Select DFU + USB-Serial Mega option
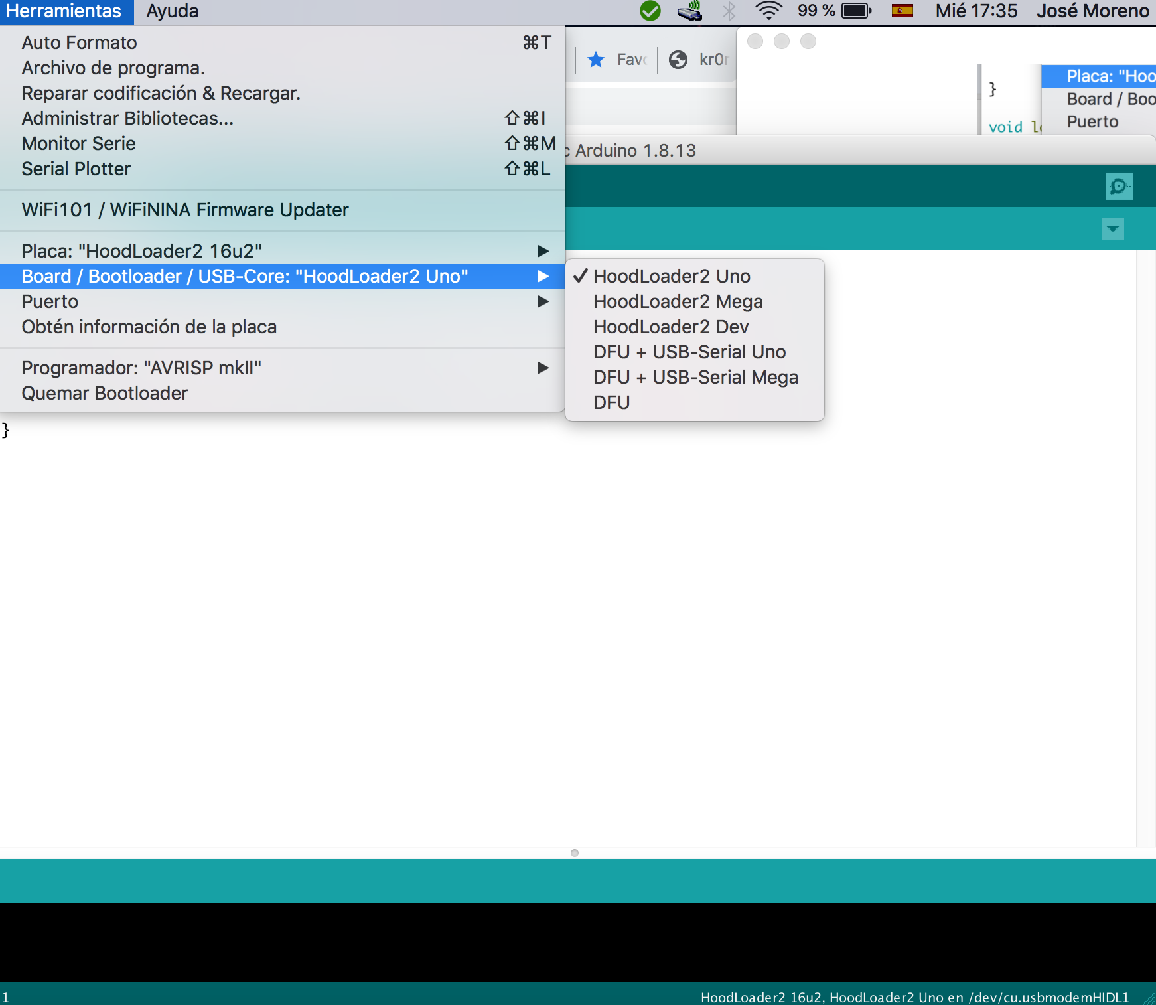 click(695, 377)
